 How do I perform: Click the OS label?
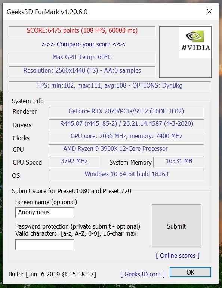tap(16, 175)
